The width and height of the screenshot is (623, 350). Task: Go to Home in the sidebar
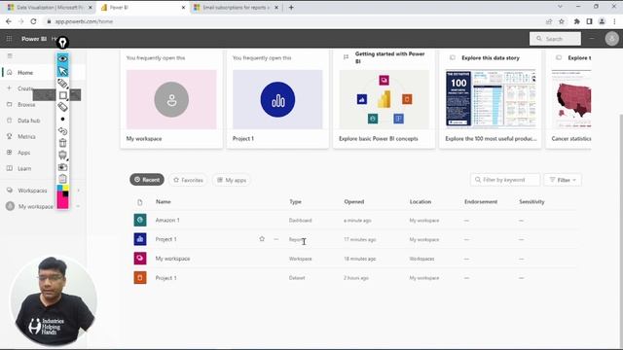coord(24,73)
